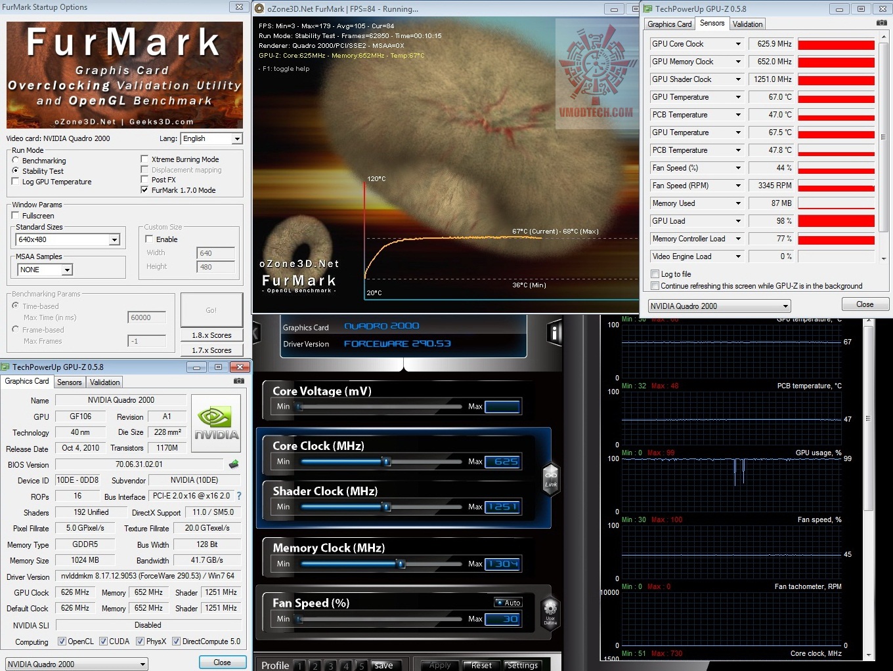The image size is (893, 671).
Task: Click the 1.8.x Scores button
Action: (211, 335)
